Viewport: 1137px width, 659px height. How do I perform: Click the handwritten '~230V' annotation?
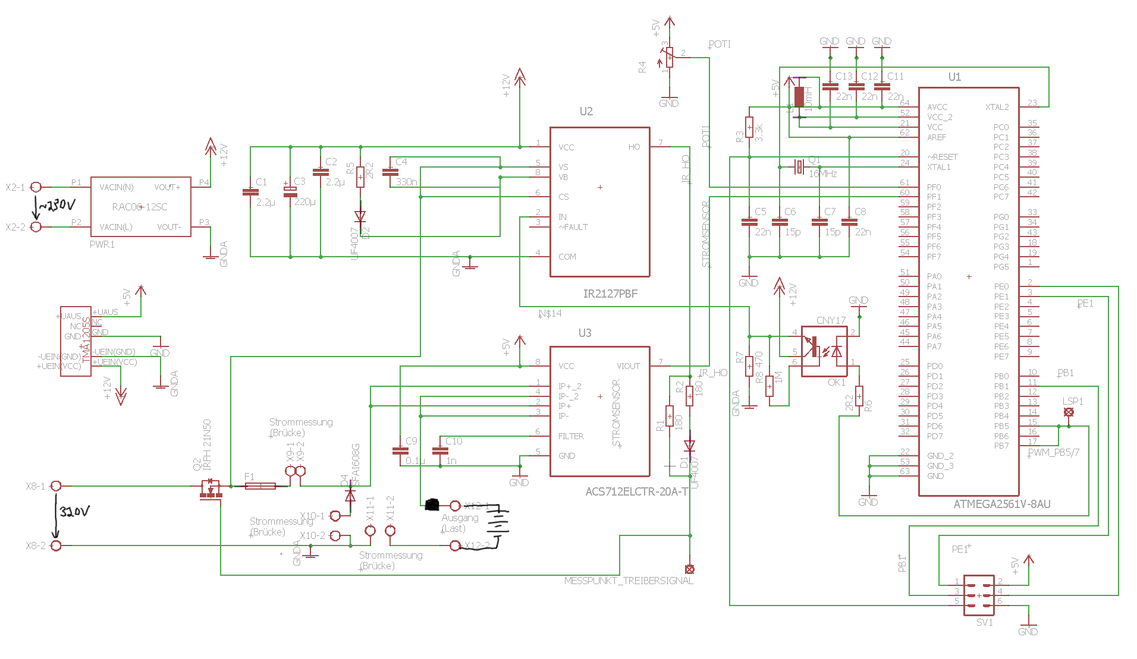point(57,206)
